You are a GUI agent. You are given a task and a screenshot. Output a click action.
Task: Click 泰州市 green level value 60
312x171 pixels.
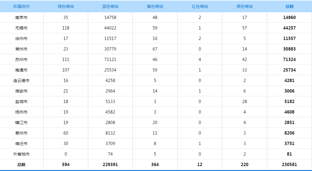coord(66,133)
